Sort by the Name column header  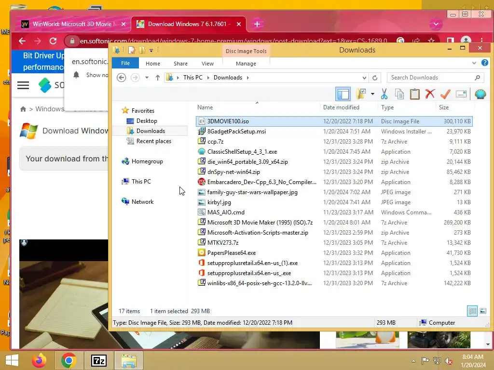pyautogui.click(x=205, y=107)
